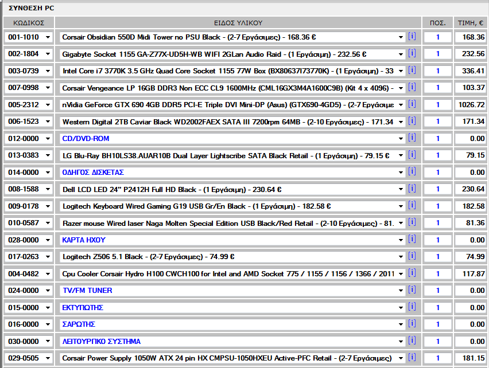
Task: Click price value 1026.72
Action: click(471, 104)
